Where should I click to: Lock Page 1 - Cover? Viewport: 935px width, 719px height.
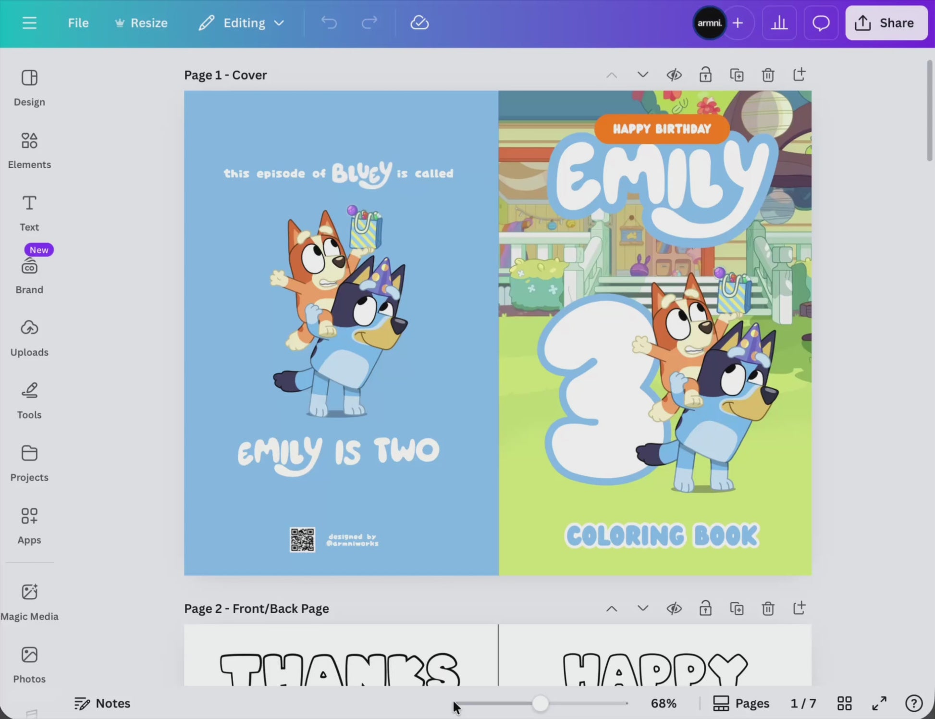pyautogui.click(x=705, y=75)
